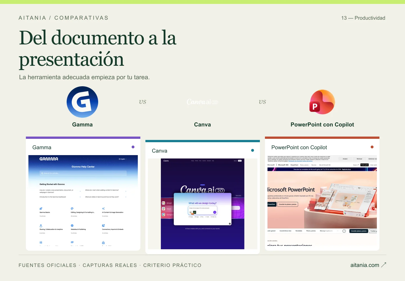Click the Canva logo in Canva header

(x=166, y=161)
